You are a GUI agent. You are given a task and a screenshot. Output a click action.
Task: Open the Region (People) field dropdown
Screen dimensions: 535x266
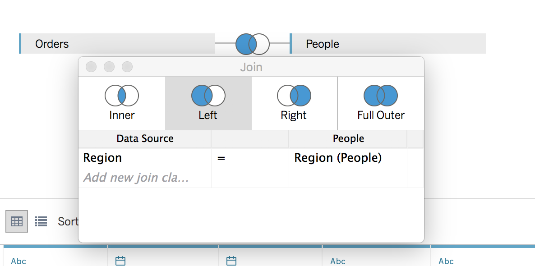pos(347,158)
